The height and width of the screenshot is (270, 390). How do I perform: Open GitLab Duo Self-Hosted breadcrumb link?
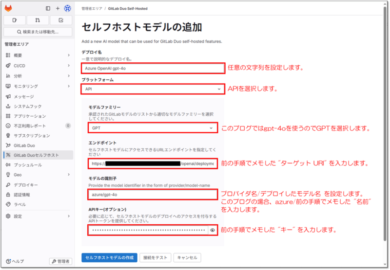tap(128, 8)
